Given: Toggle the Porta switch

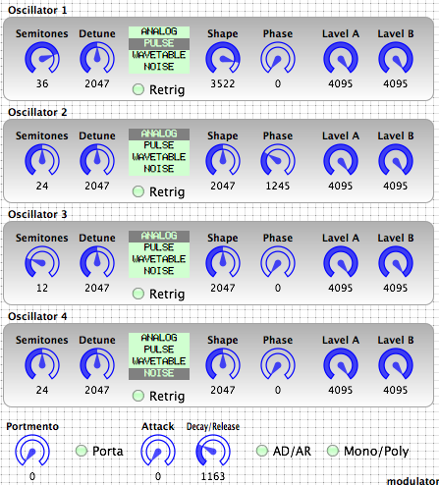Looking at the screenshot, I should tap(82, 451).
